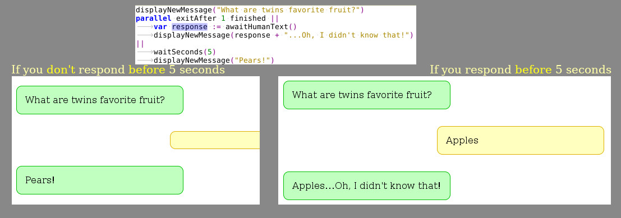Click the green 'Pears!' message bubble

pyautogui.click(x=100, y=180)
